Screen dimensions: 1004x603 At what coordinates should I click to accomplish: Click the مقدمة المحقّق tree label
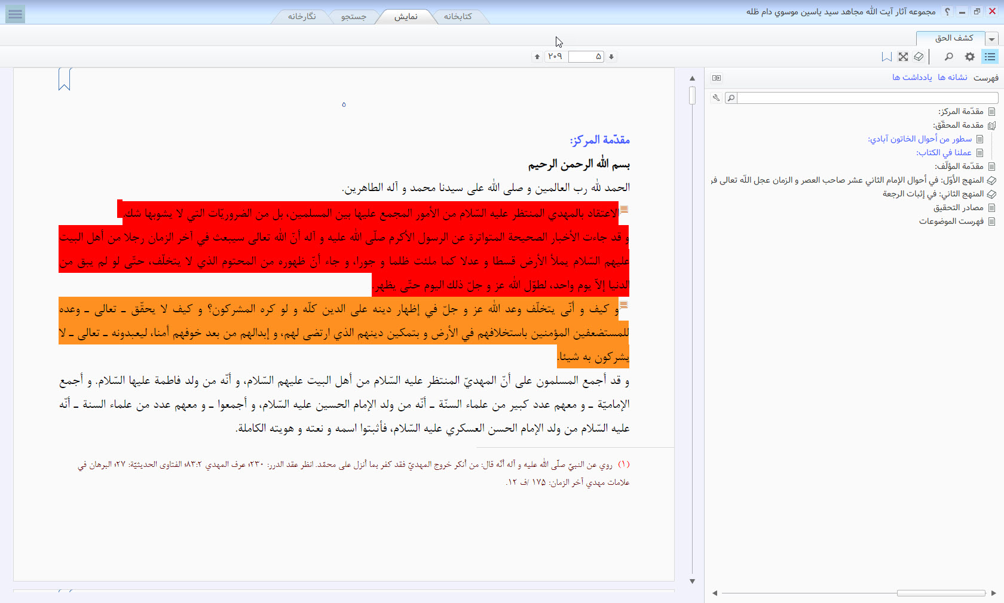pyautogui.click(x=959, y=125)
